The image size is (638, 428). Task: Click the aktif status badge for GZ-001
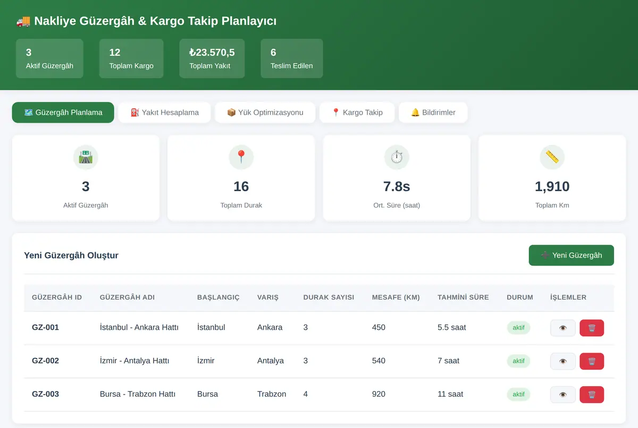point(518,328)
